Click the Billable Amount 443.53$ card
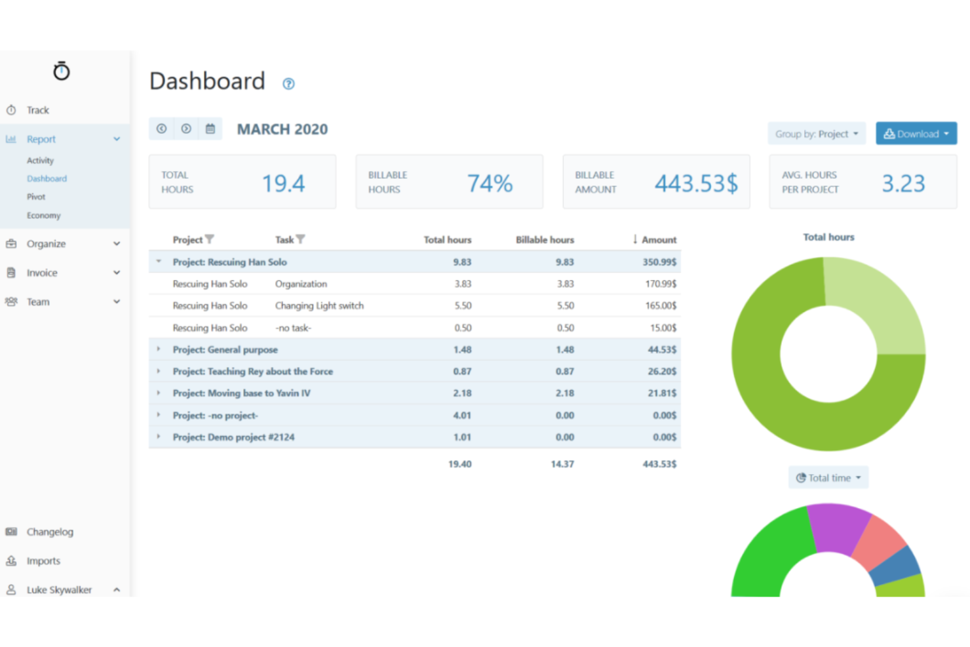Viewport: 970px width, 647px height. [x=656, y=182]
